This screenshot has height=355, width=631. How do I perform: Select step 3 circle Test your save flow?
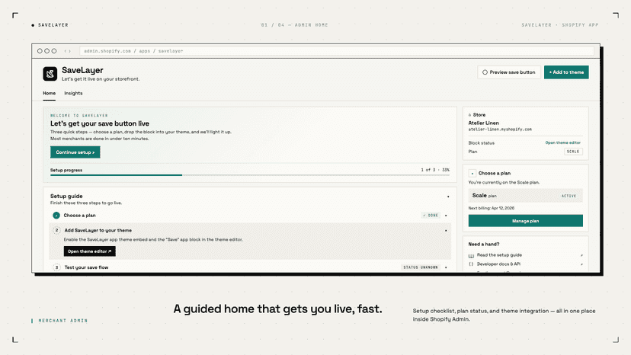[x=56, y=267]
